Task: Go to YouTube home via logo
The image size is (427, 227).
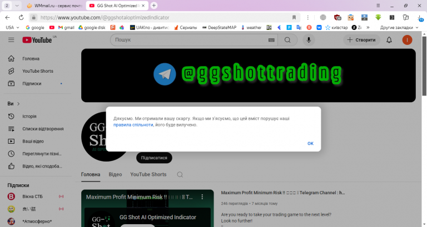Action: [x=37, y=40]
